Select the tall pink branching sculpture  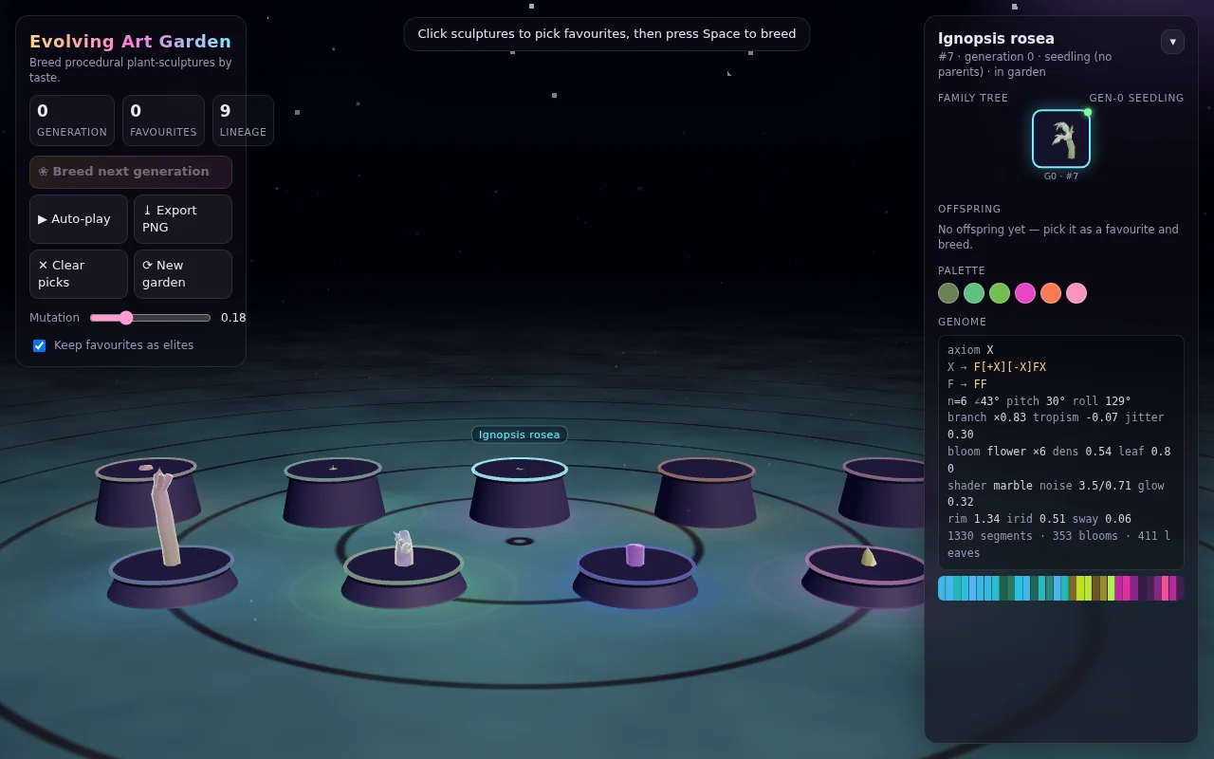pos(165,517)
